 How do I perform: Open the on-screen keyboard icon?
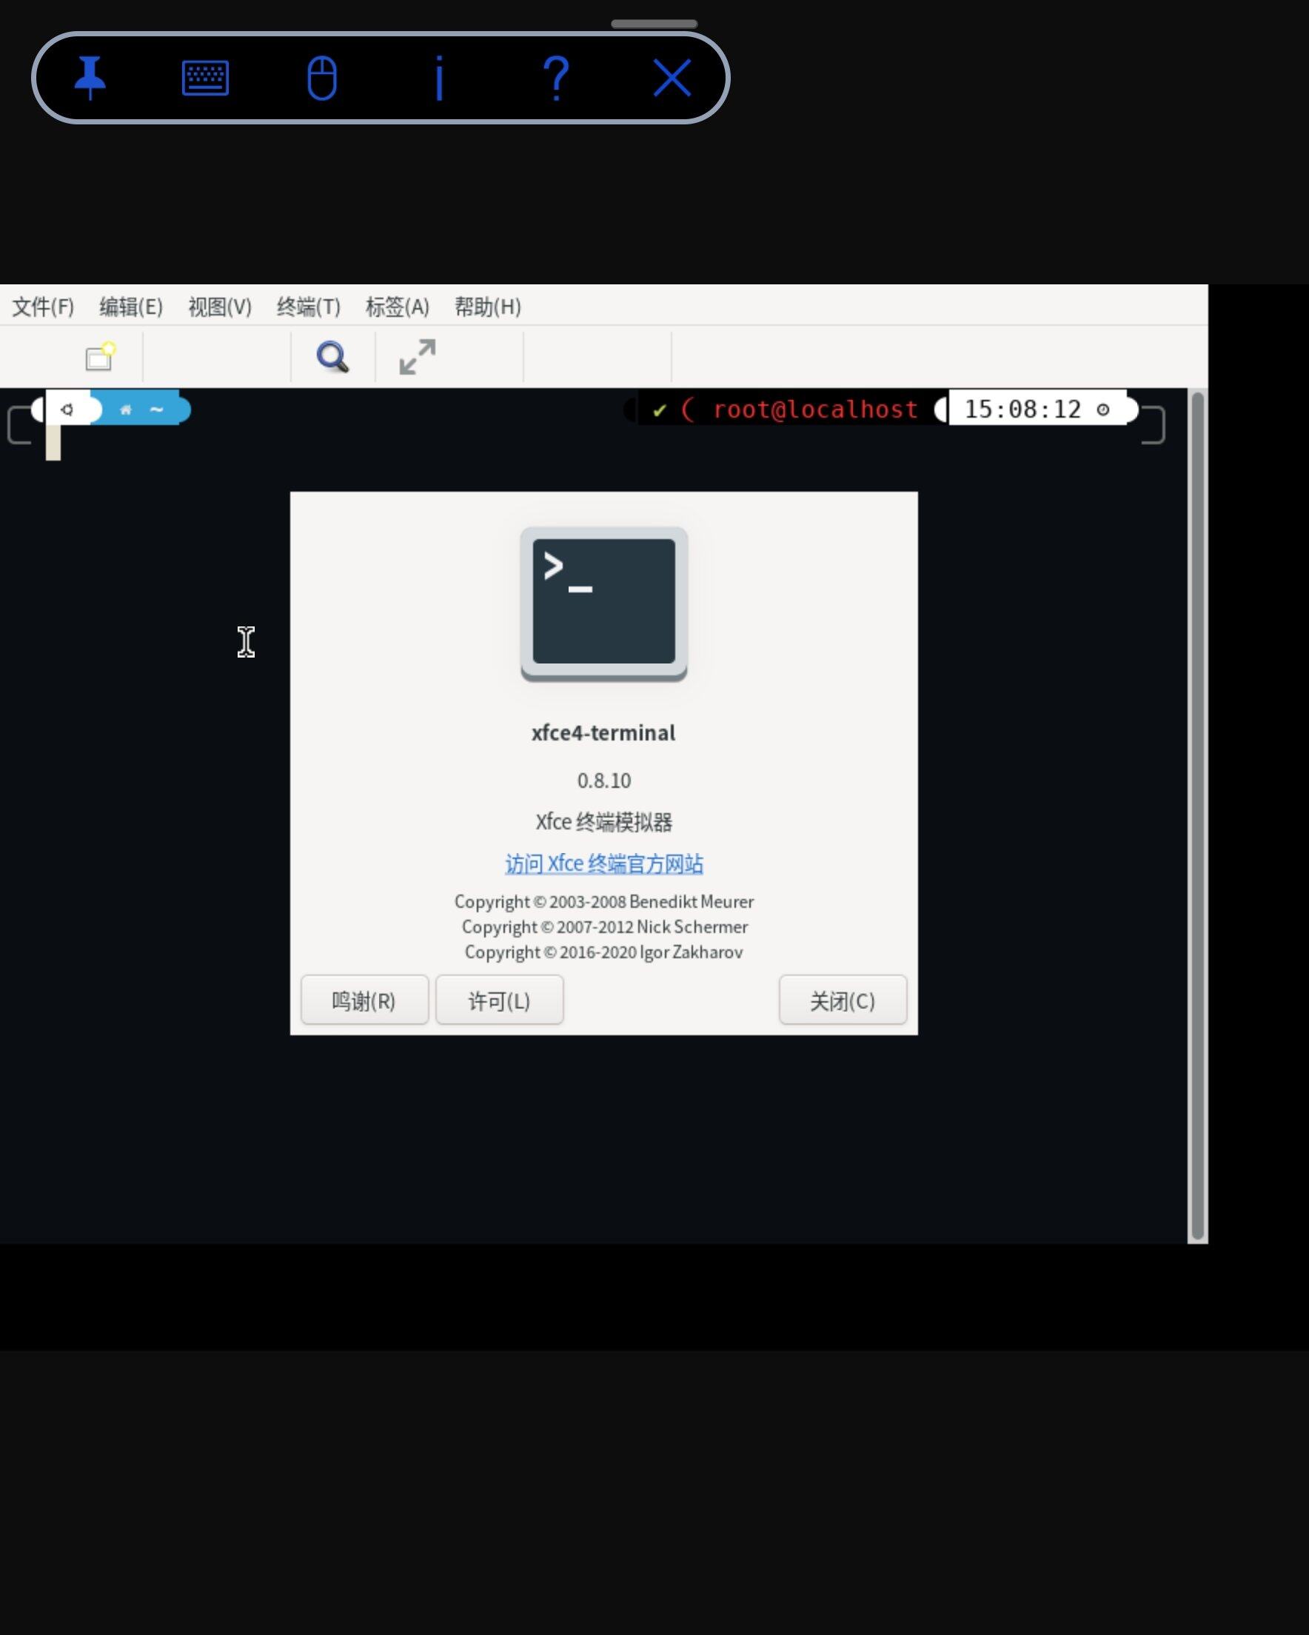click(x=206, y=78)
